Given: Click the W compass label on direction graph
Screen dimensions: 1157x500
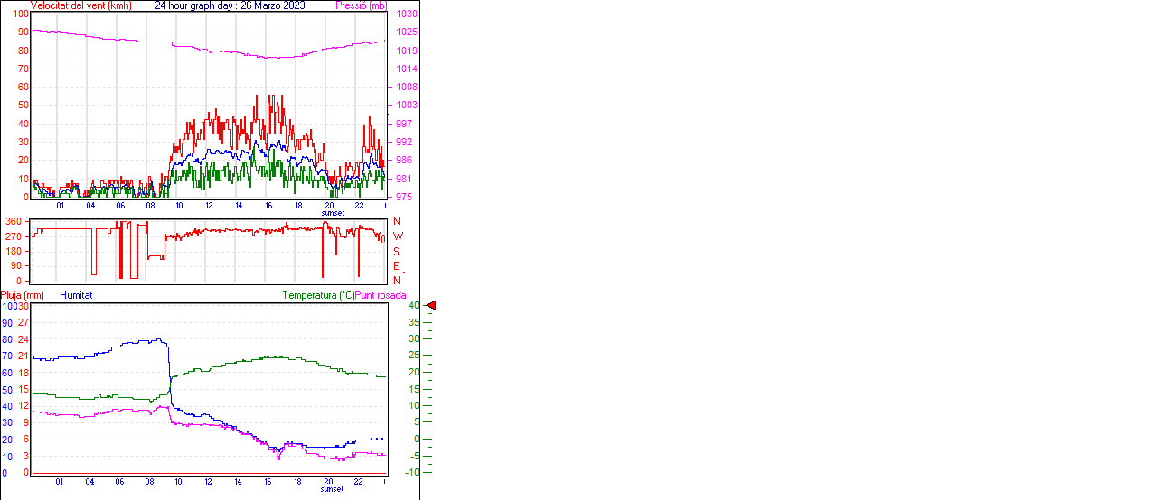Looking at the screenshot, I should [397, 236].
